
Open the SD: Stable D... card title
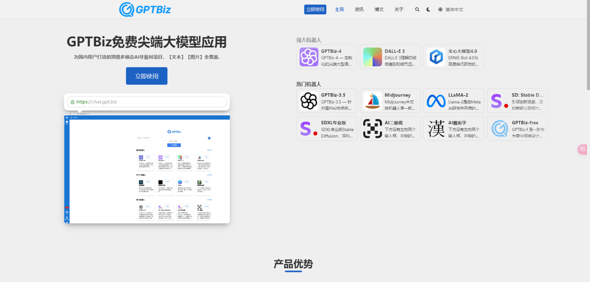point(527,95)
